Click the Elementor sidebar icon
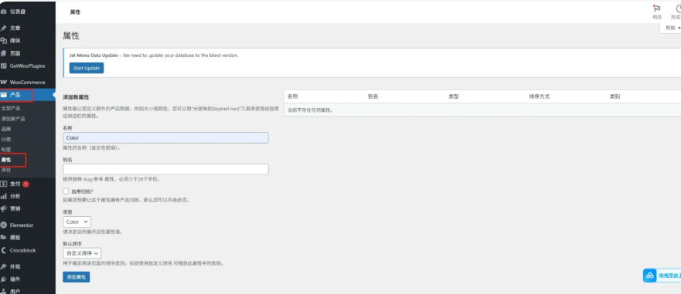Viewport: 681px width, 294px height. (x=3, y=225)
